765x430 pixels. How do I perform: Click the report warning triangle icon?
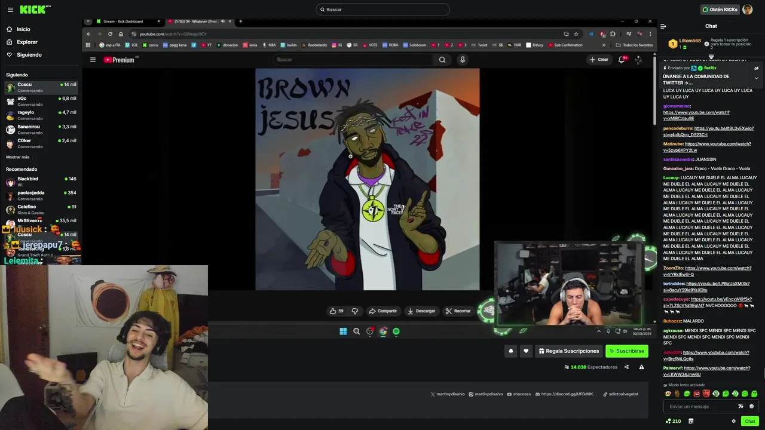coord(641,367)
